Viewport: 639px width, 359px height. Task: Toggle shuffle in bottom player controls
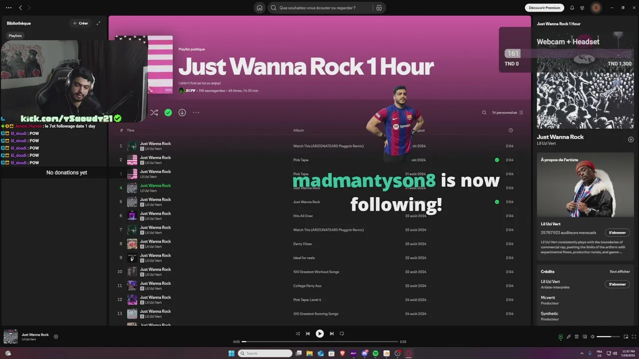pyautogui.click(x=298, y=334)
